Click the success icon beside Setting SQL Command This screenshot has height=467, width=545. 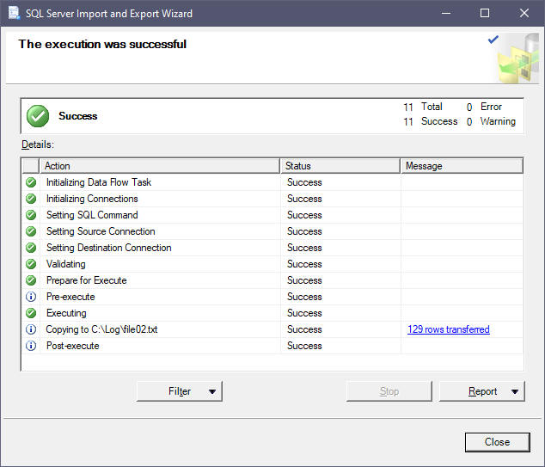click(x=31, y=215)
